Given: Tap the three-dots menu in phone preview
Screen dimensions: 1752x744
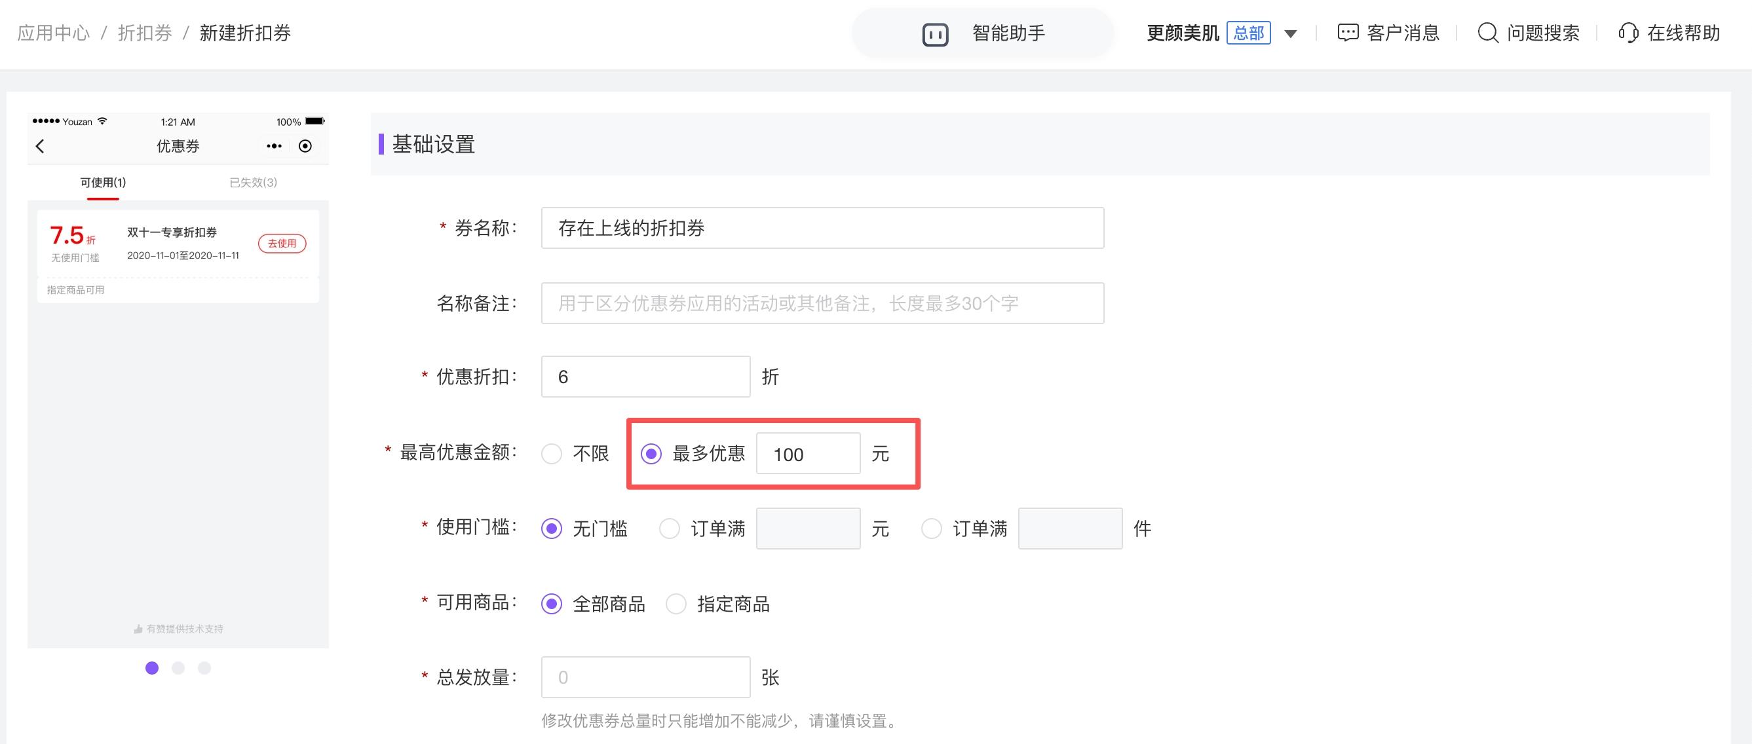Looking at the screenshot, I should 274,146.
